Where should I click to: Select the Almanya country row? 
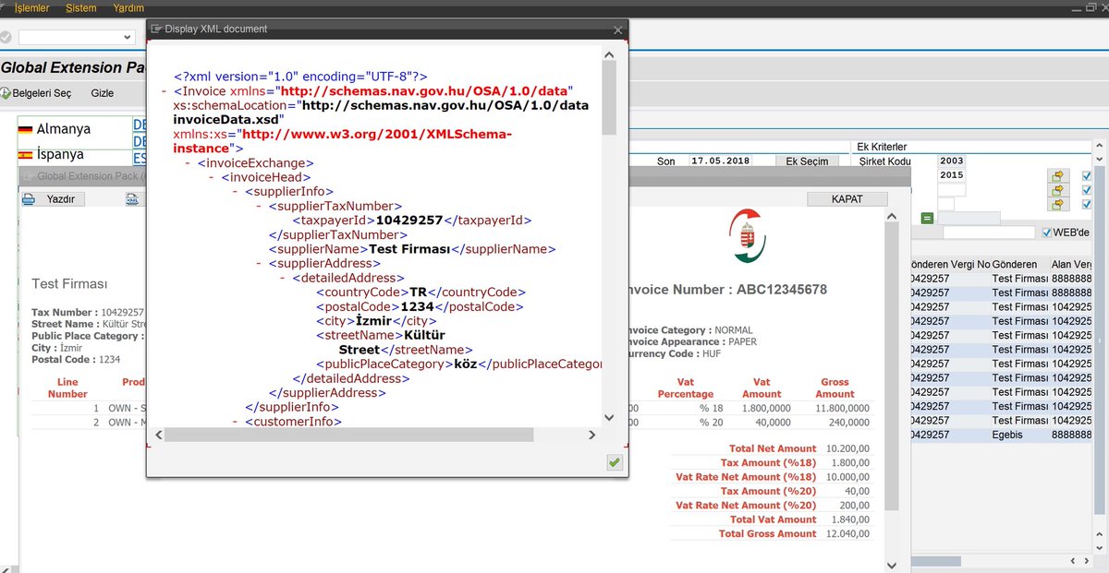74,129
